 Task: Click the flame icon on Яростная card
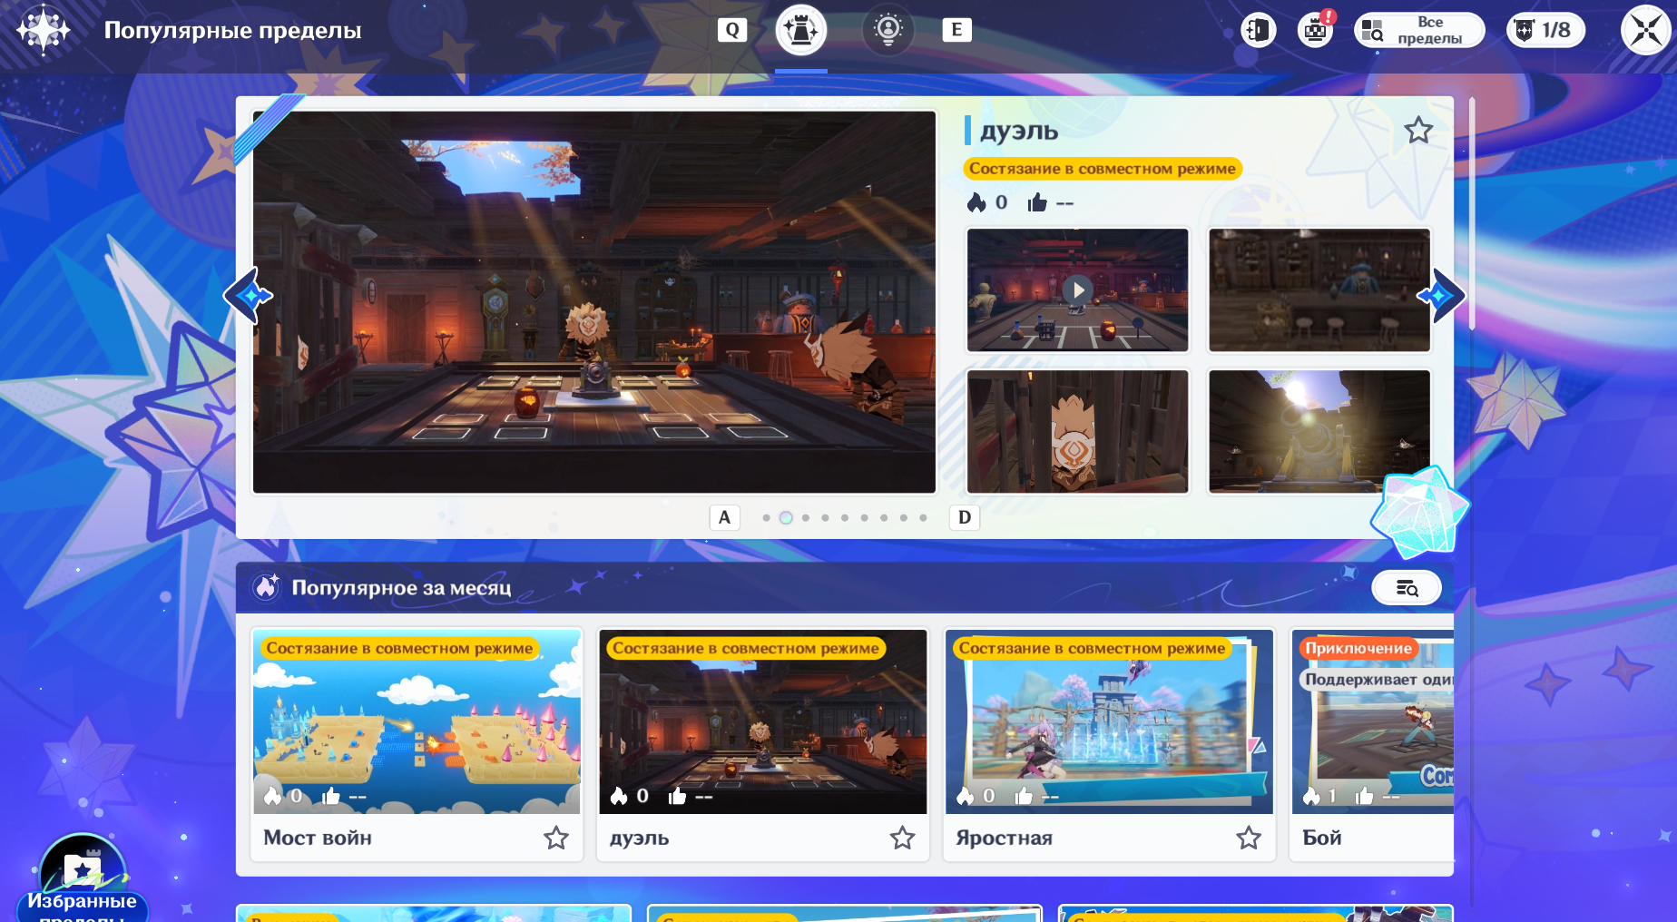(966, 796)
